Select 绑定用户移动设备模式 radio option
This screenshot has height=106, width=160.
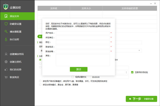[x=40, y=81]
